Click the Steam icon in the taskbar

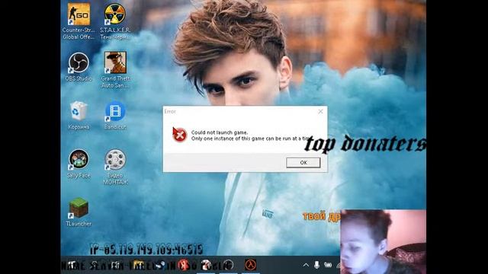[160, 265]
